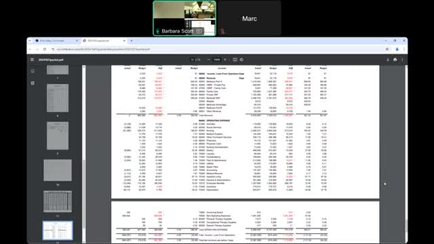Open the PDF viewer more actions menu
The height and width of the screenshot is (244, 434).
point(402,60)
